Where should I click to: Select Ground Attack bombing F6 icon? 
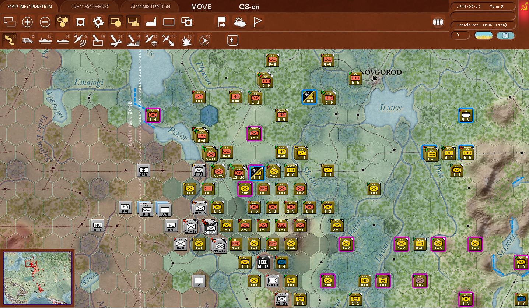coord(98,40)
